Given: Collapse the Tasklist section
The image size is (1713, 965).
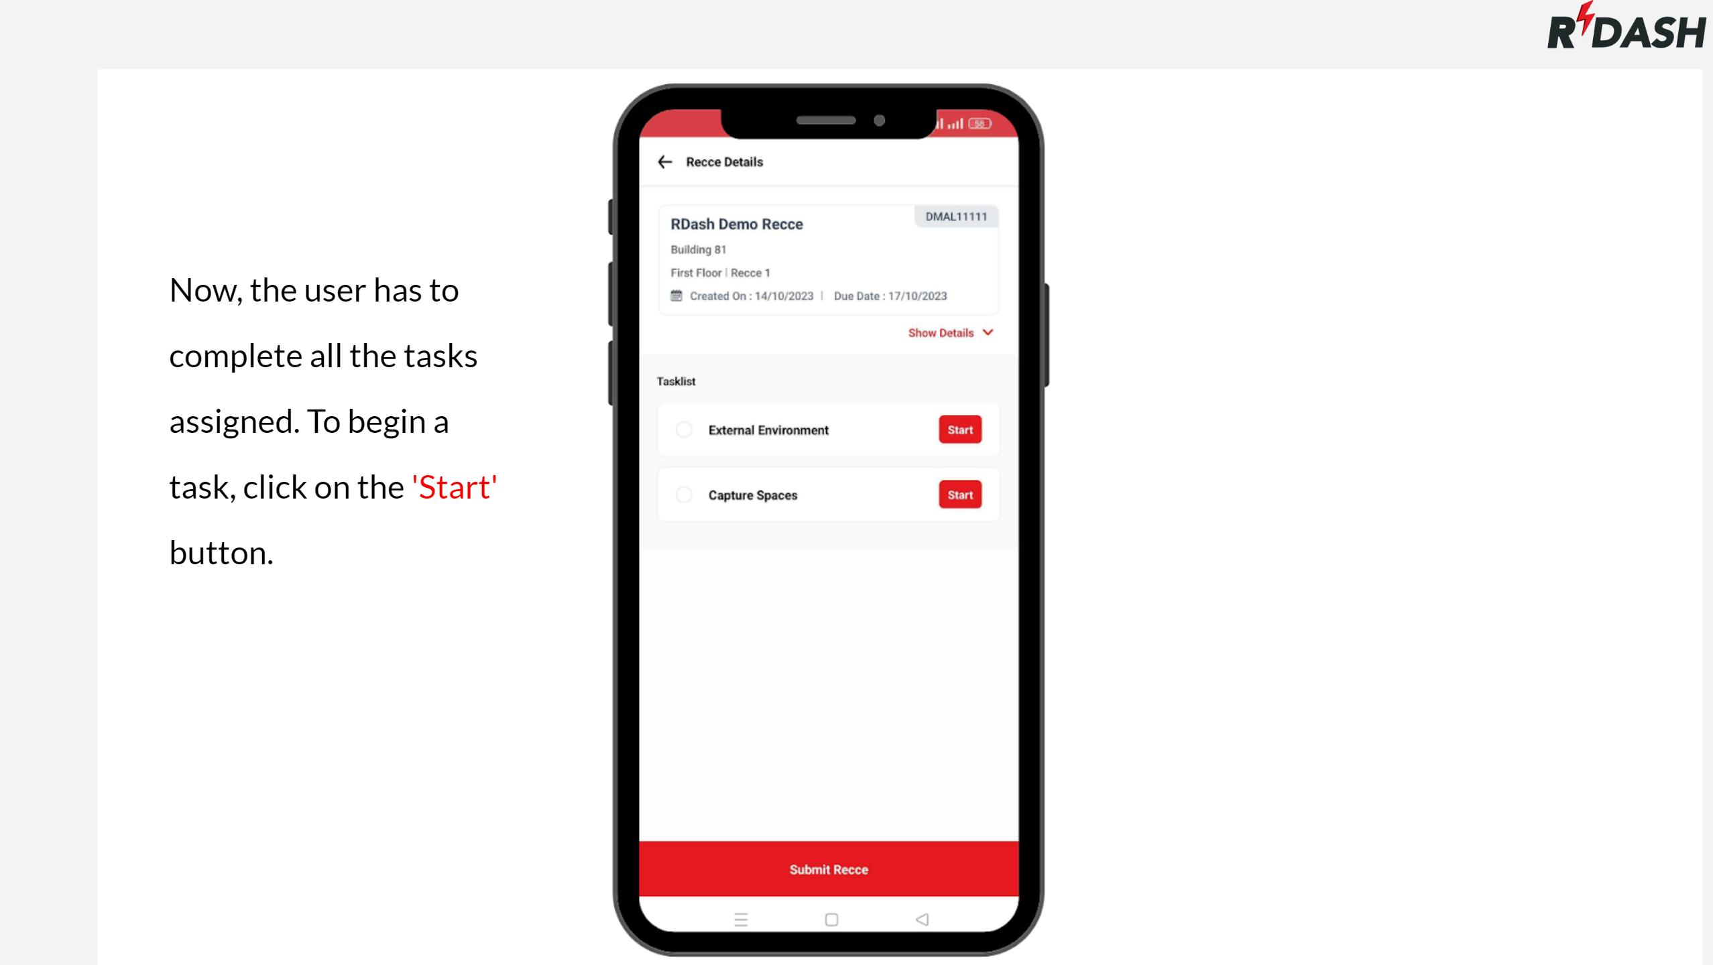Looking at the screenshot, I should coord(675,381).
